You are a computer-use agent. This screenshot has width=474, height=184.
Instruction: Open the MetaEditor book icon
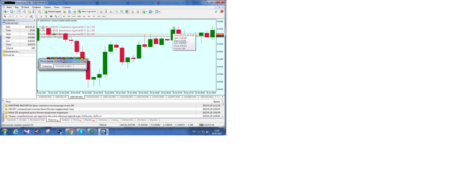(x=64, y=12)
